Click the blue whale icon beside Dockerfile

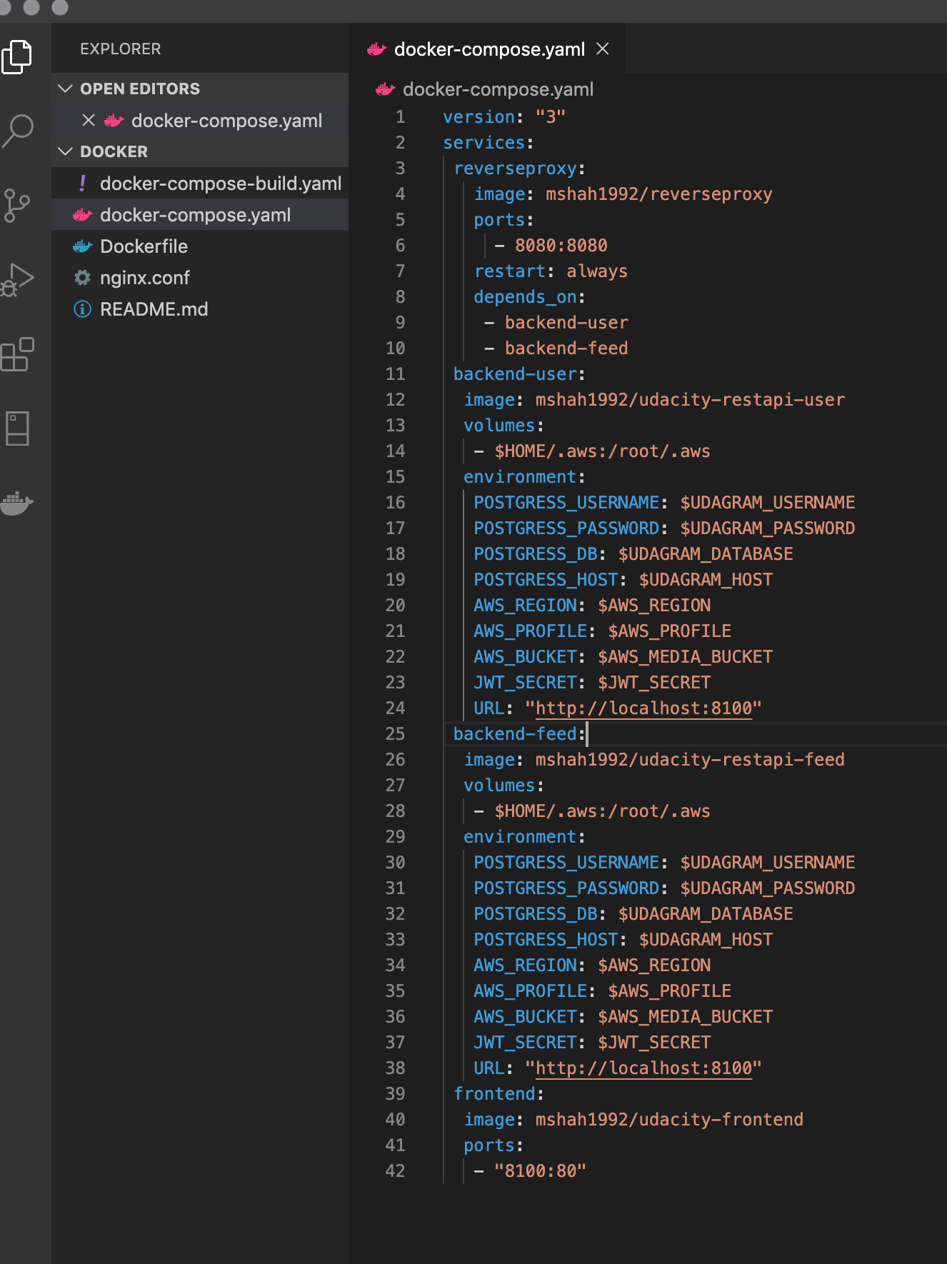click(x=83, y=246)
